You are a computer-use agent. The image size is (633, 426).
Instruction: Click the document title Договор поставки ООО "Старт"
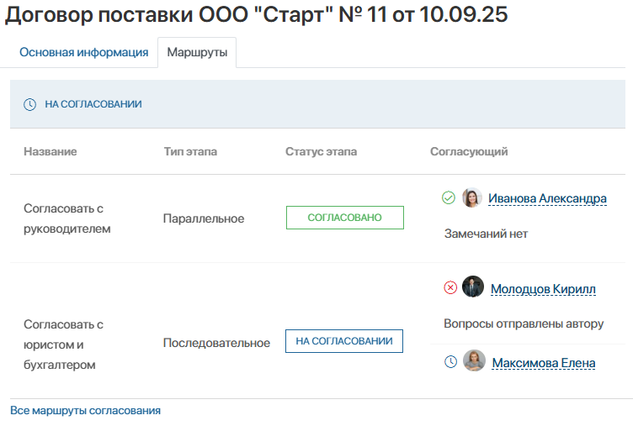(256, 14)
